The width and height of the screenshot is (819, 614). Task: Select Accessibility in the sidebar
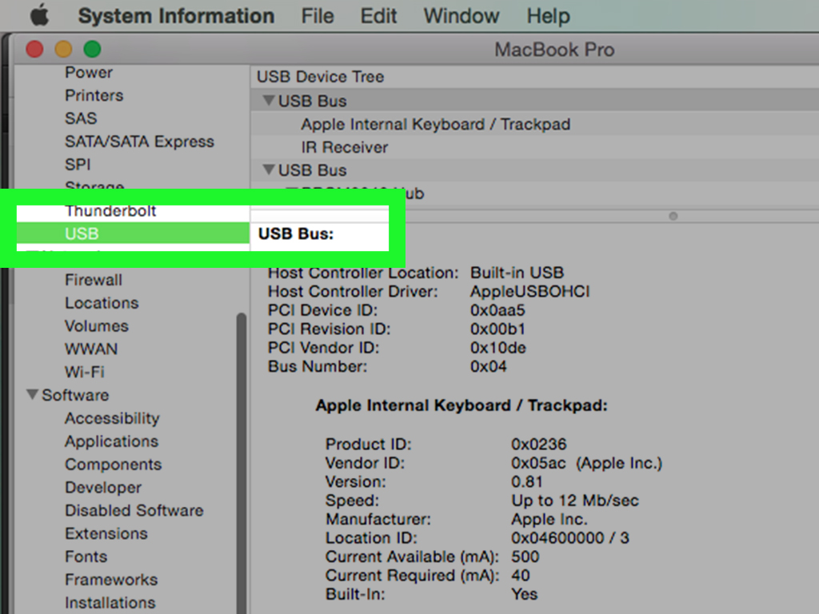112,418
